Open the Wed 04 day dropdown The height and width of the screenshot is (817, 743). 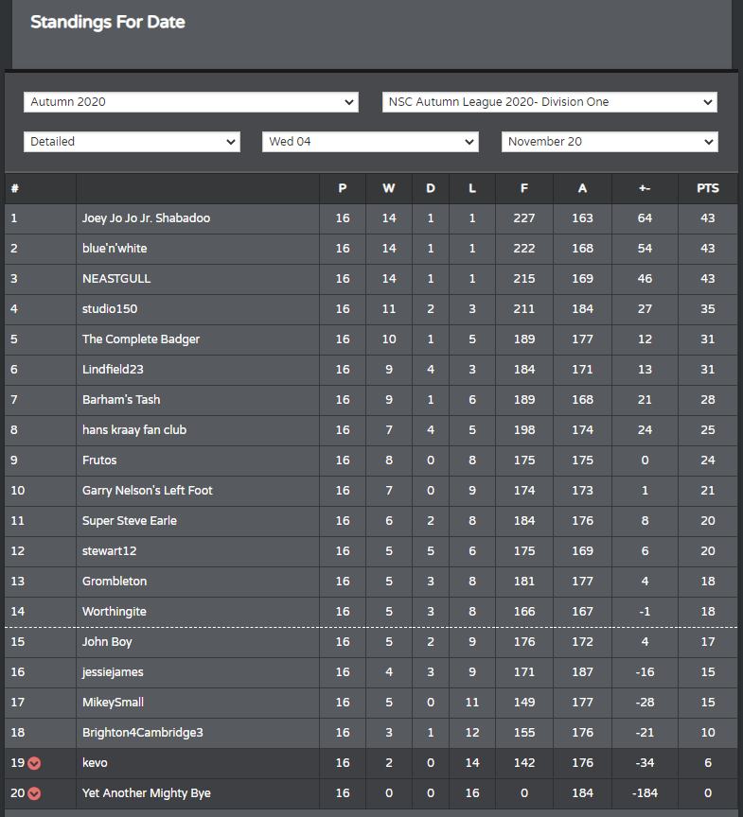point(371,142)
